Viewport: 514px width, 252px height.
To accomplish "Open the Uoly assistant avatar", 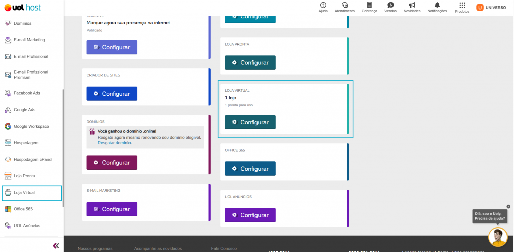I will pos(497,237).
